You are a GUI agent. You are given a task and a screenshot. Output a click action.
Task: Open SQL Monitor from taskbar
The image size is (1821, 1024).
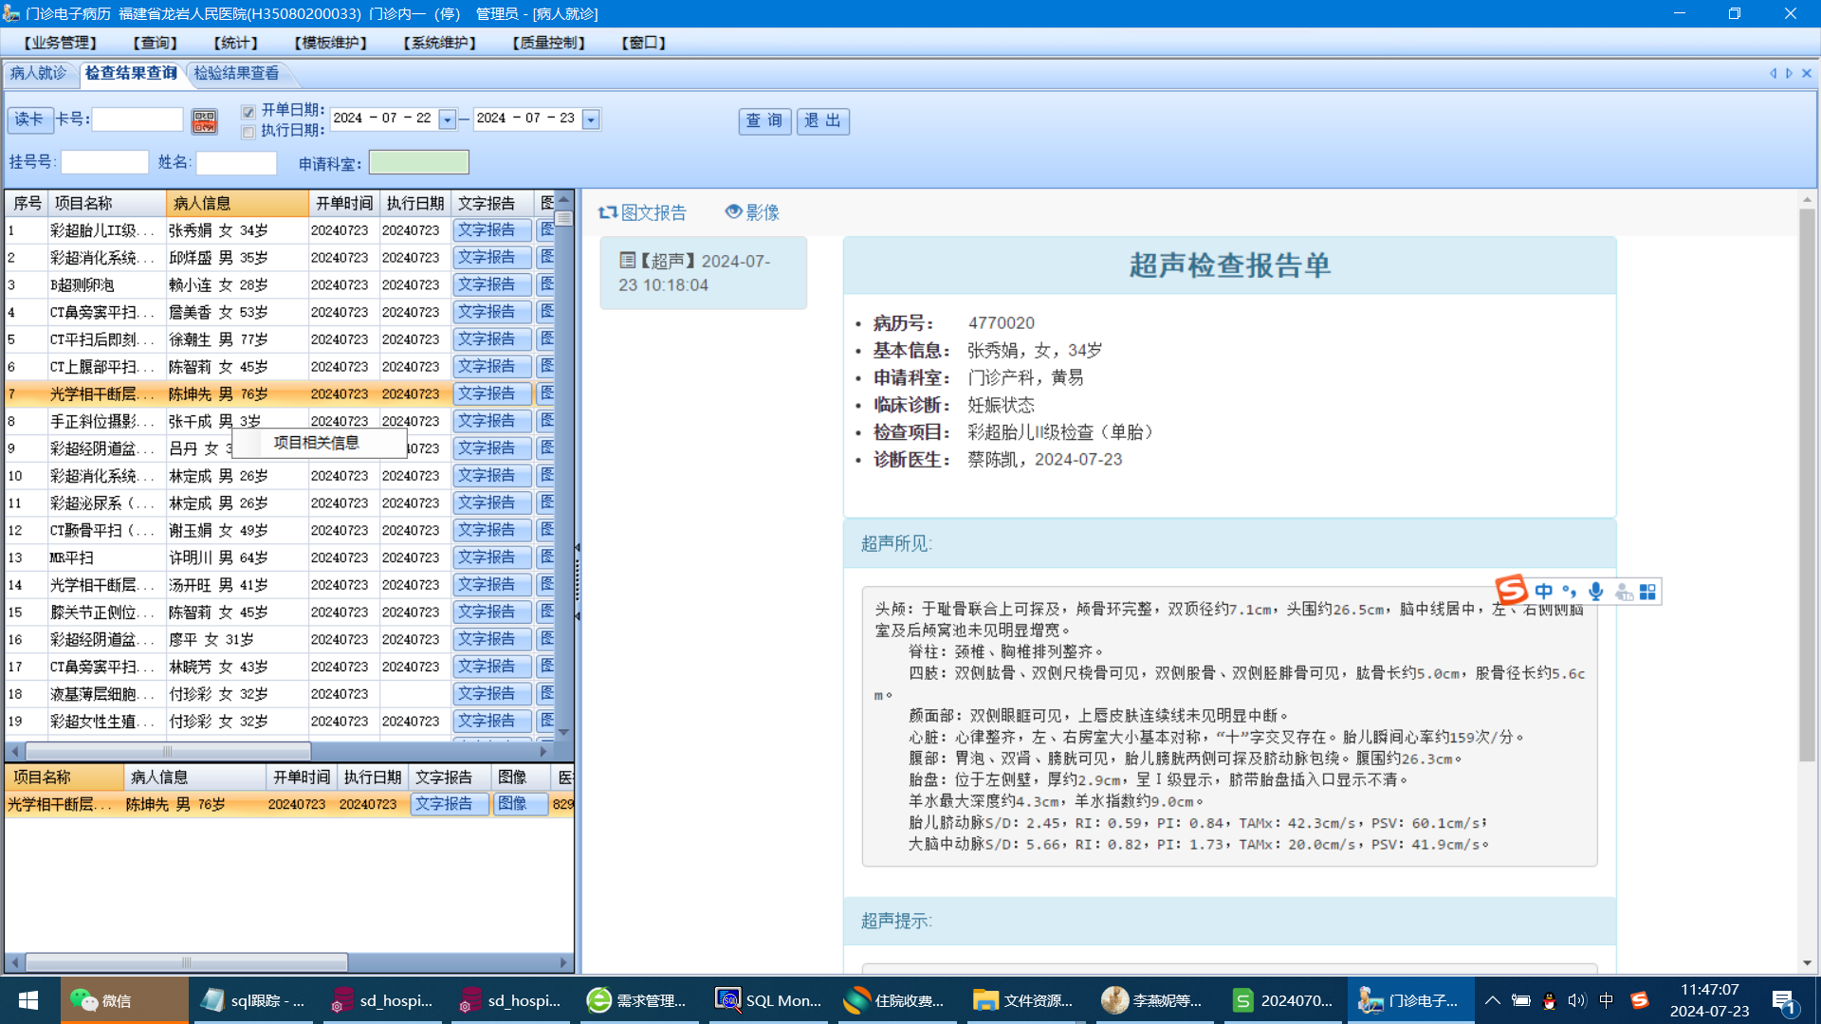click(x=768, y=1000)
